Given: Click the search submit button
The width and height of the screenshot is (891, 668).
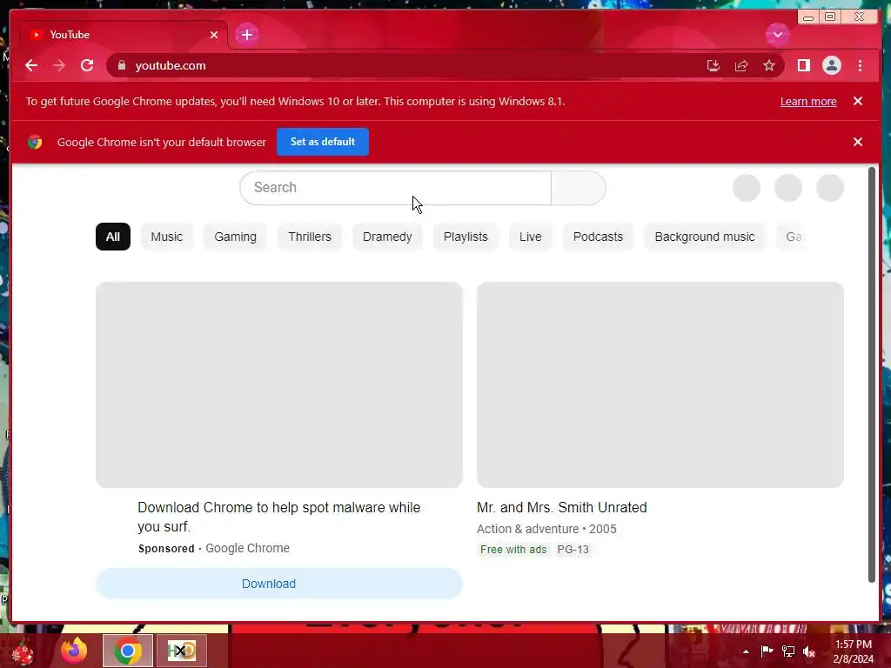Looking at the screenshot, I should tap(579, 188).
